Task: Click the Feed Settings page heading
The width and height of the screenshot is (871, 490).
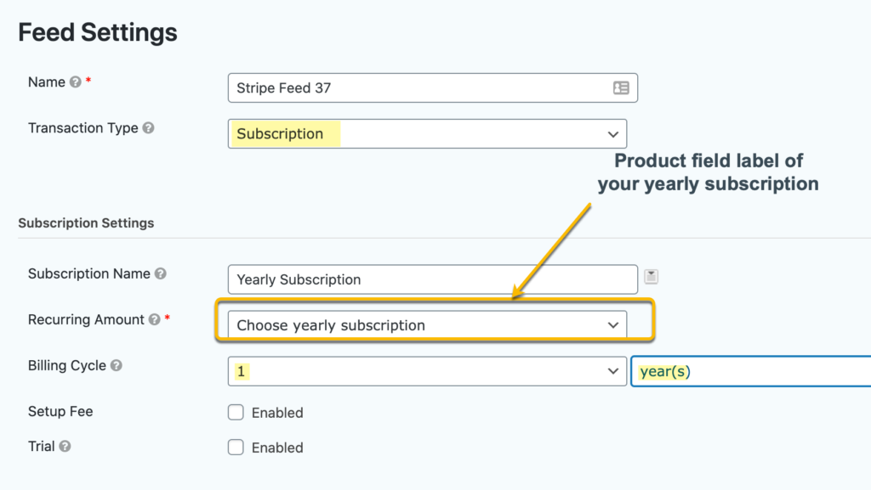Action: (x=98, y=32)
